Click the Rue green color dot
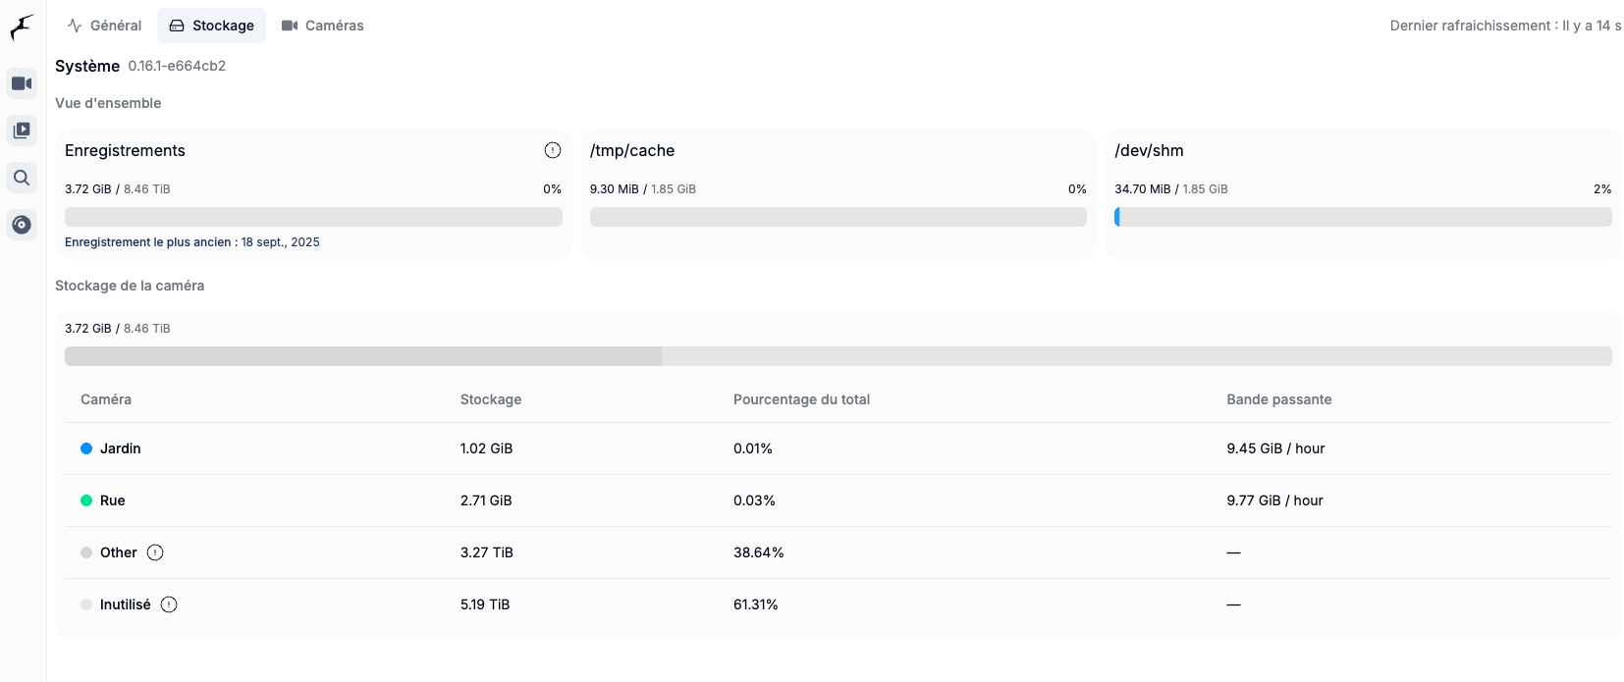Screen dimensions: 1624x682 [86, 500]
